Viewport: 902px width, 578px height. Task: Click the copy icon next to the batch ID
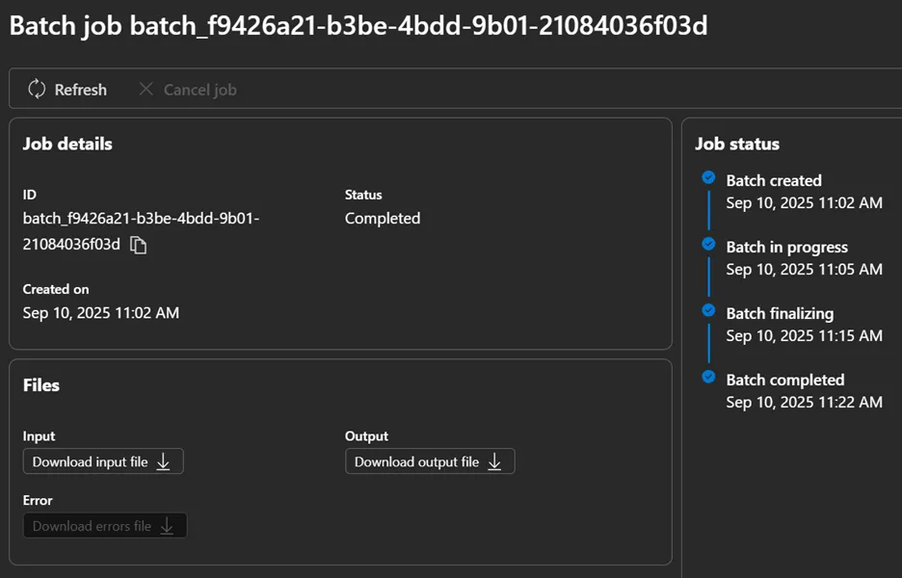138,245
